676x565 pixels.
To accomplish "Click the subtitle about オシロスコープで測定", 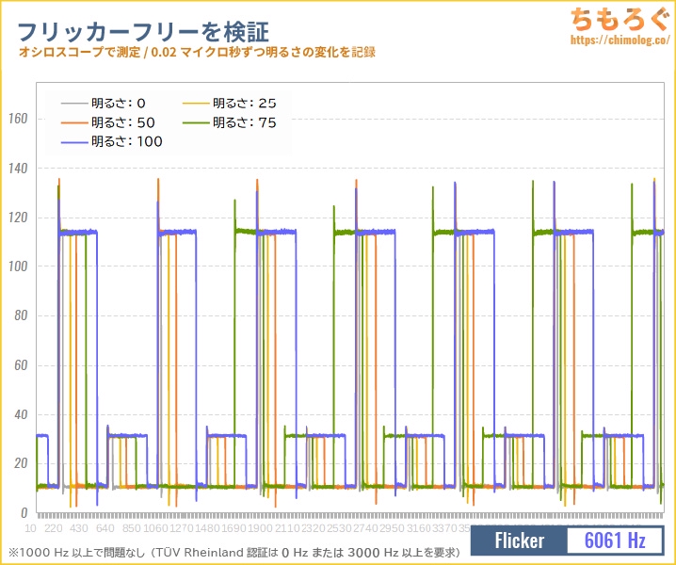I will coord(197,52).
